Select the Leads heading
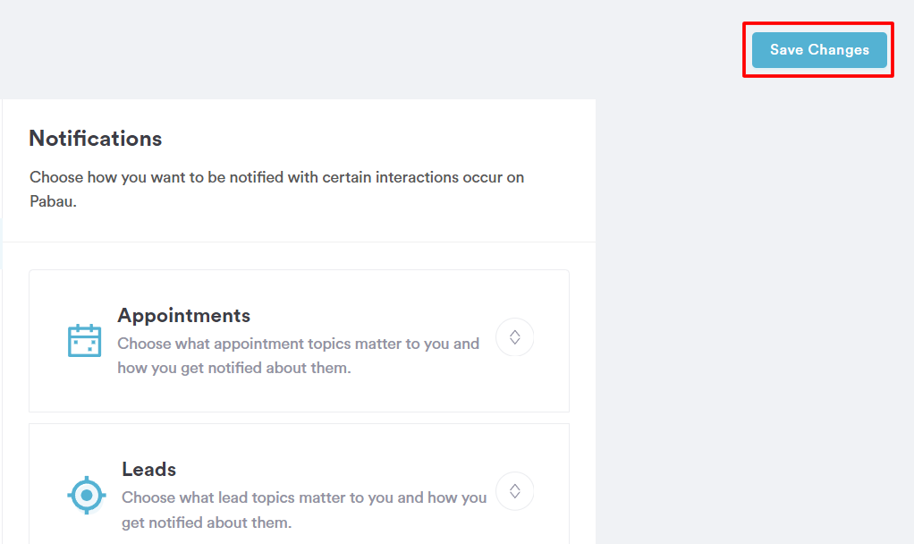The height and width of the screenshot is (544, 914). click(x=148, y=470)
